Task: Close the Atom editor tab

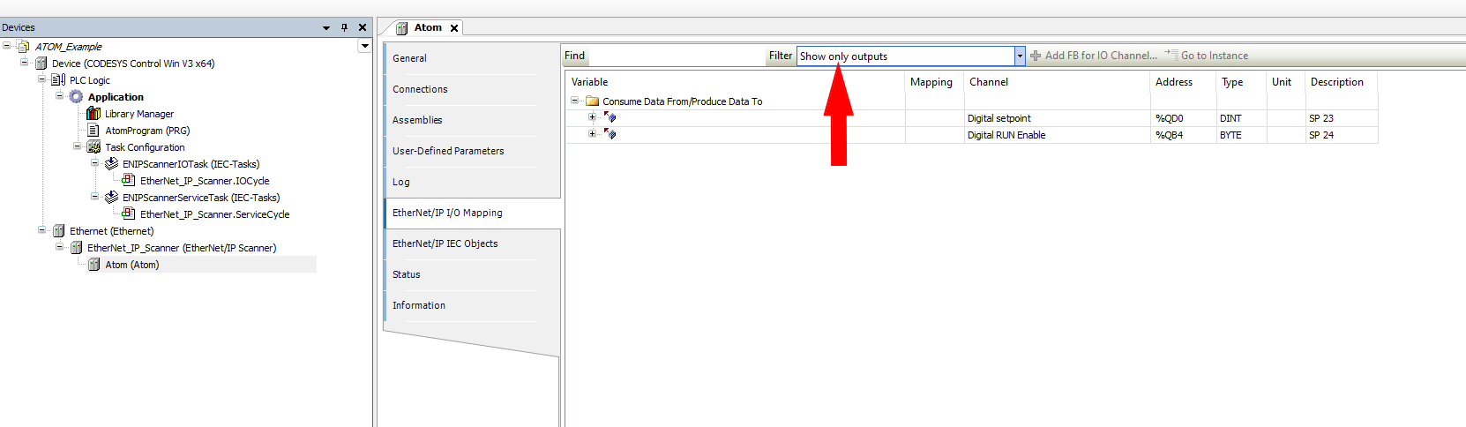Action: (x=454, y=28)
